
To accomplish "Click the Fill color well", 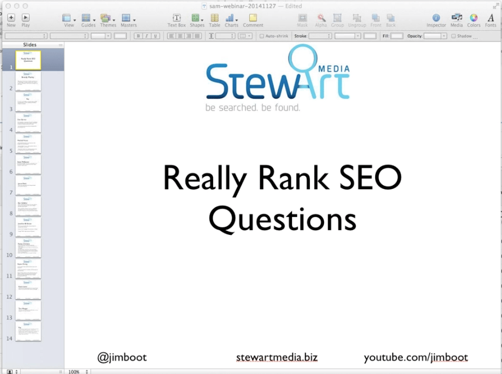I will (396, 36).
